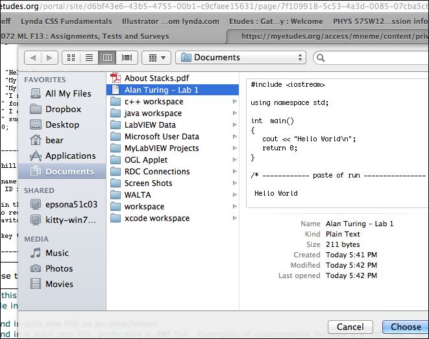Click Cancel to dismiss the dialog
429x339 pixels.
point(350,327)
